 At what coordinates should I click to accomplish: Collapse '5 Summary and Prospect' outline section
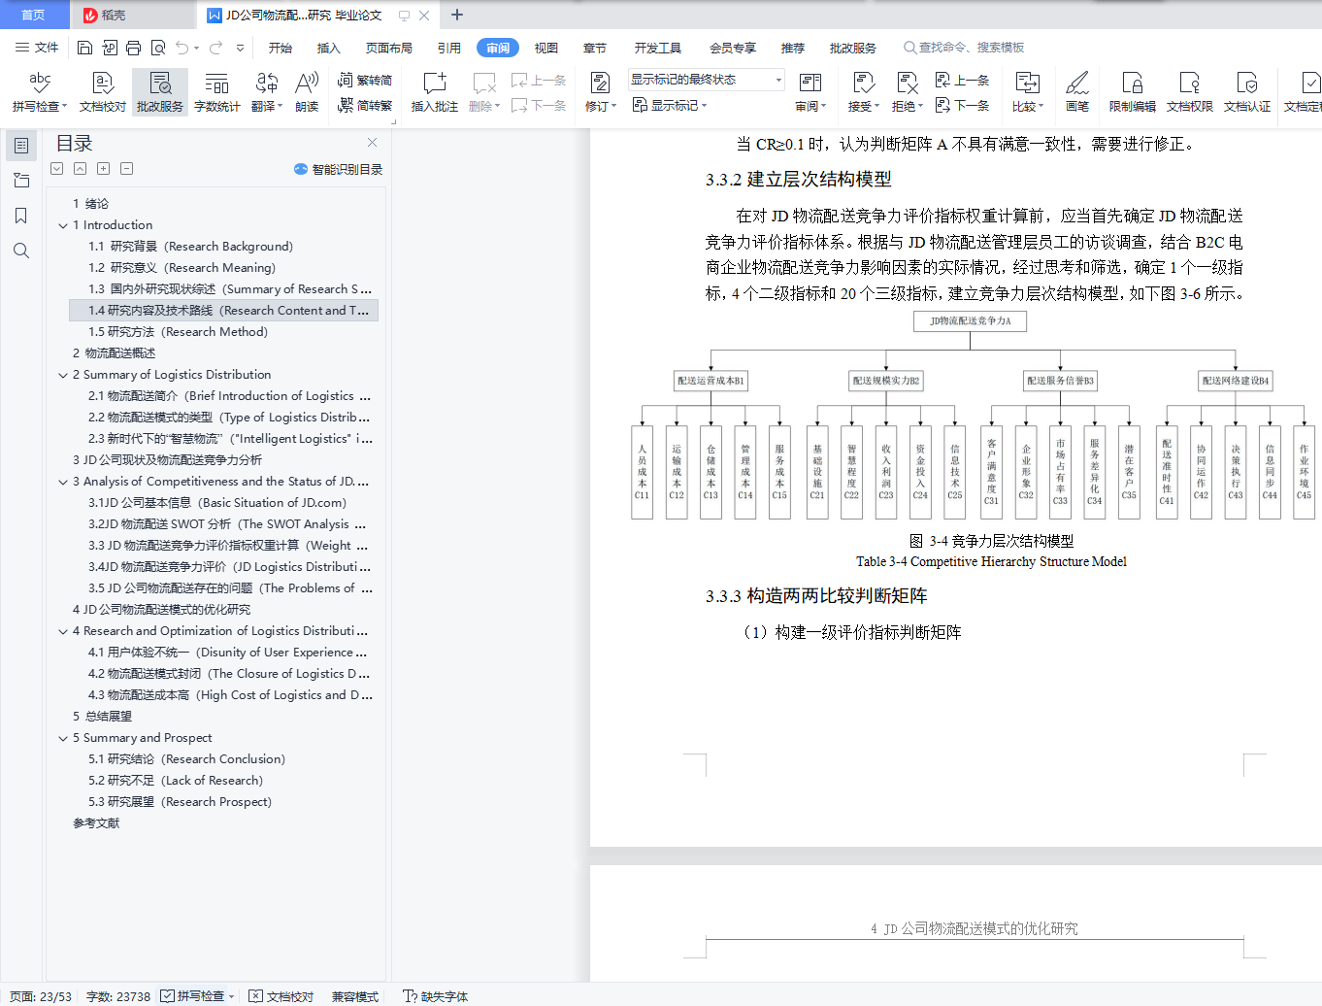pyautogui.click(x=63, y=738)
